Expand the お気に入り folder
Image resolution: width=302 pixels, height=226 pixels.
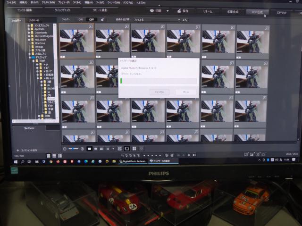[30, 54]
